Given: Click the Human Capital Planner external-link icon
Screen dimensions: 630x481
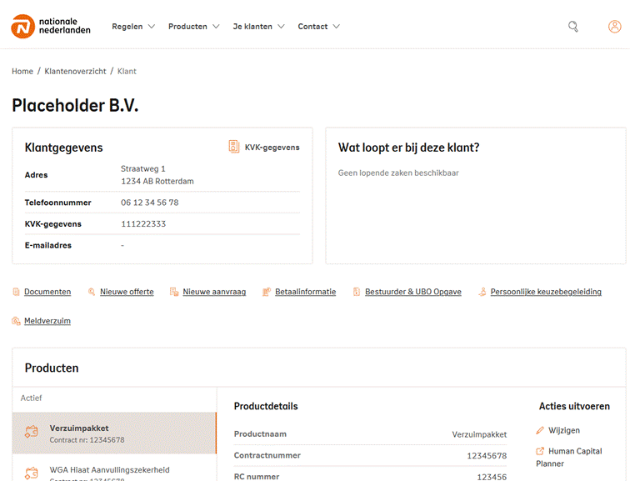Looking at the screenshot, I should coord(540,451).
